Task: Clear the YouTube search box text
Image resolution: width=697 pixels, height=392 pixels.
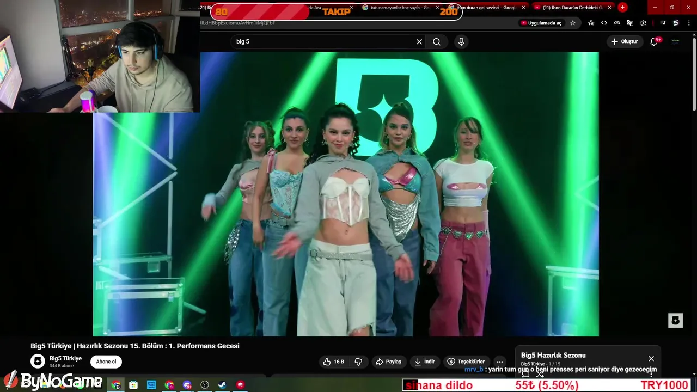Action: [419, 41]
